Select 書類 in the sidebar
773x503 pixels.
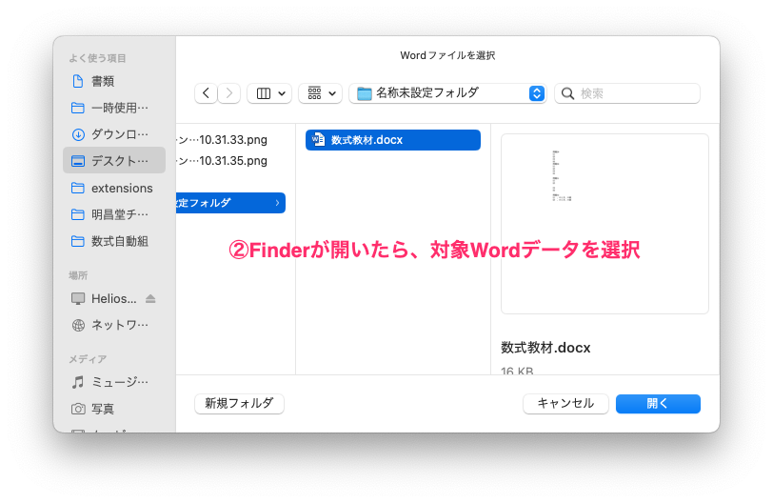pyautogui.click(x=103, y=81)
